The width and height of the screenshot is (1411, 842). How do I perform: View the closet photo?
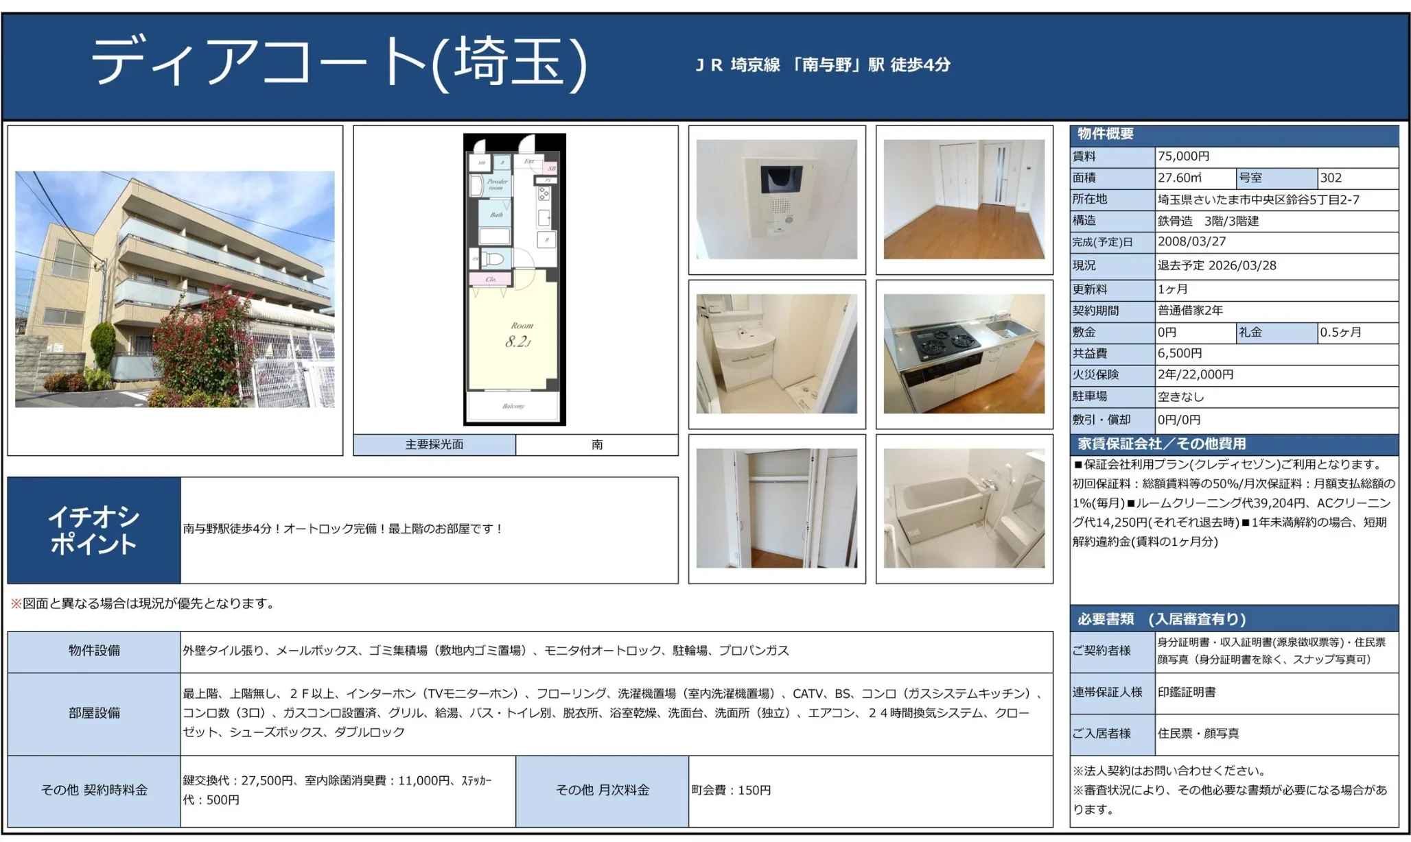click(776, 508)
